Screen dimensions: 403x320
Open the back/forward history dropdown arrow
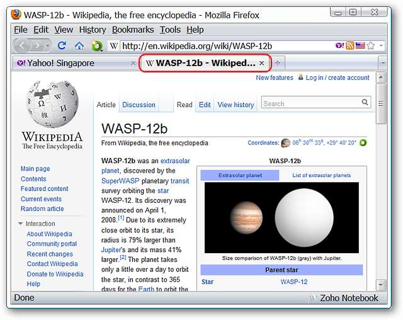pos(48,46)
